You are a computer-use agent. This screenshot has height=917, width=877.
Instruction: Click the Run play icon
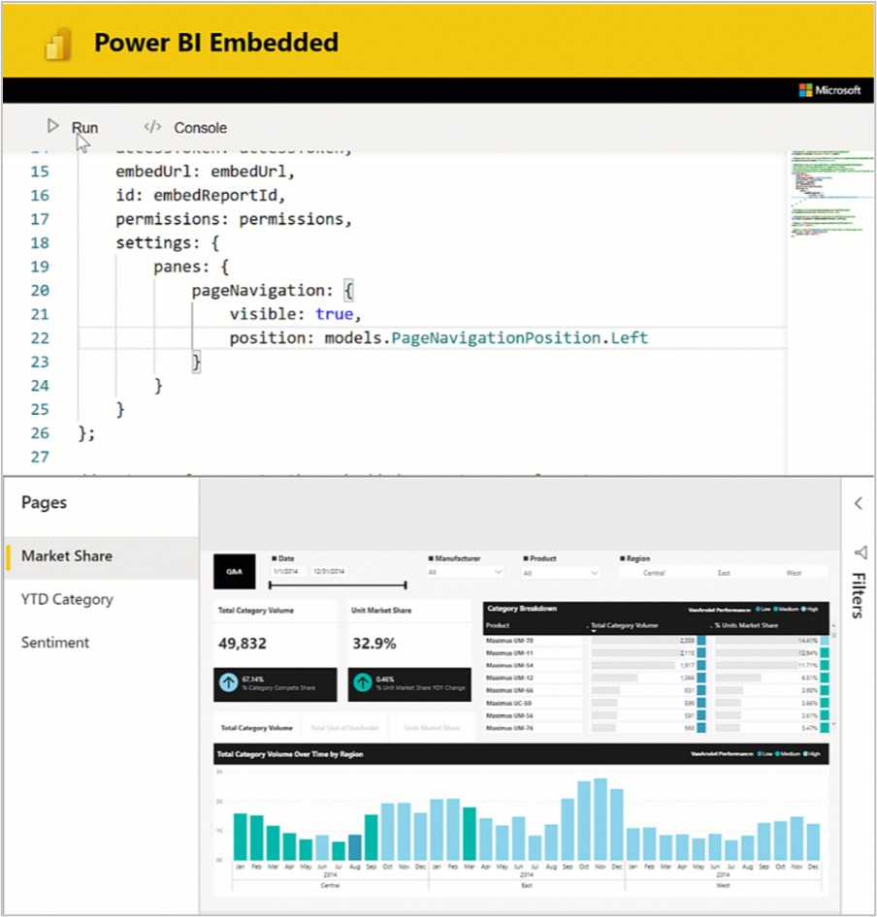pyautogui.click(x=52, y=126)
